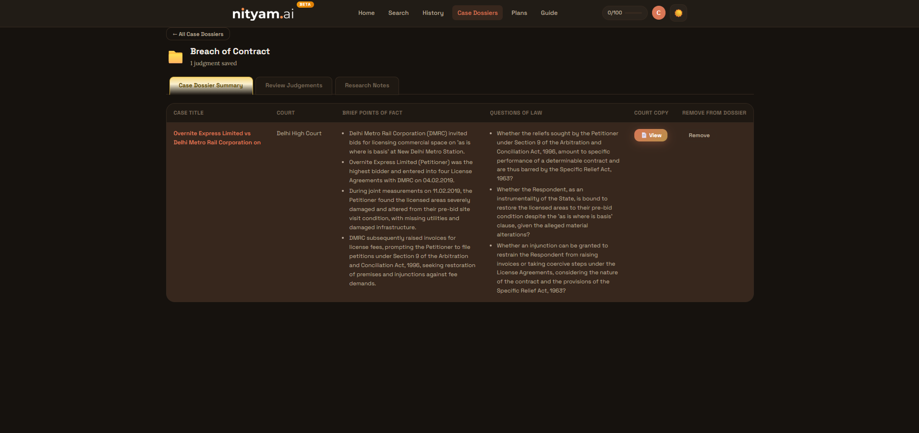
Task: Click Case Dossiers in the navigation
Action: coord(477,13)
